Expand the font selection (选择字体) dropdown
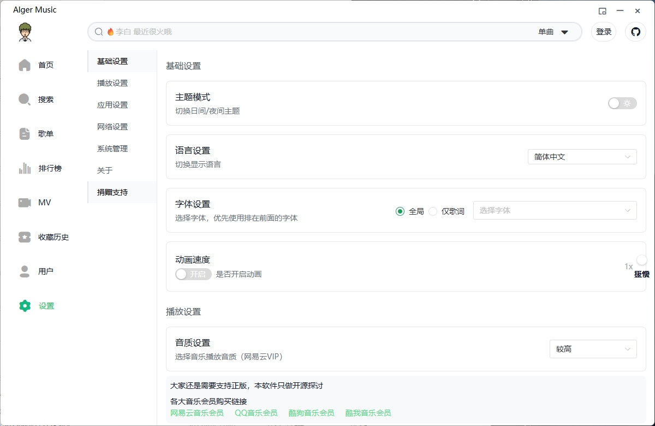Viewport: 655px width, 426px height. click(x=555, y=210)
